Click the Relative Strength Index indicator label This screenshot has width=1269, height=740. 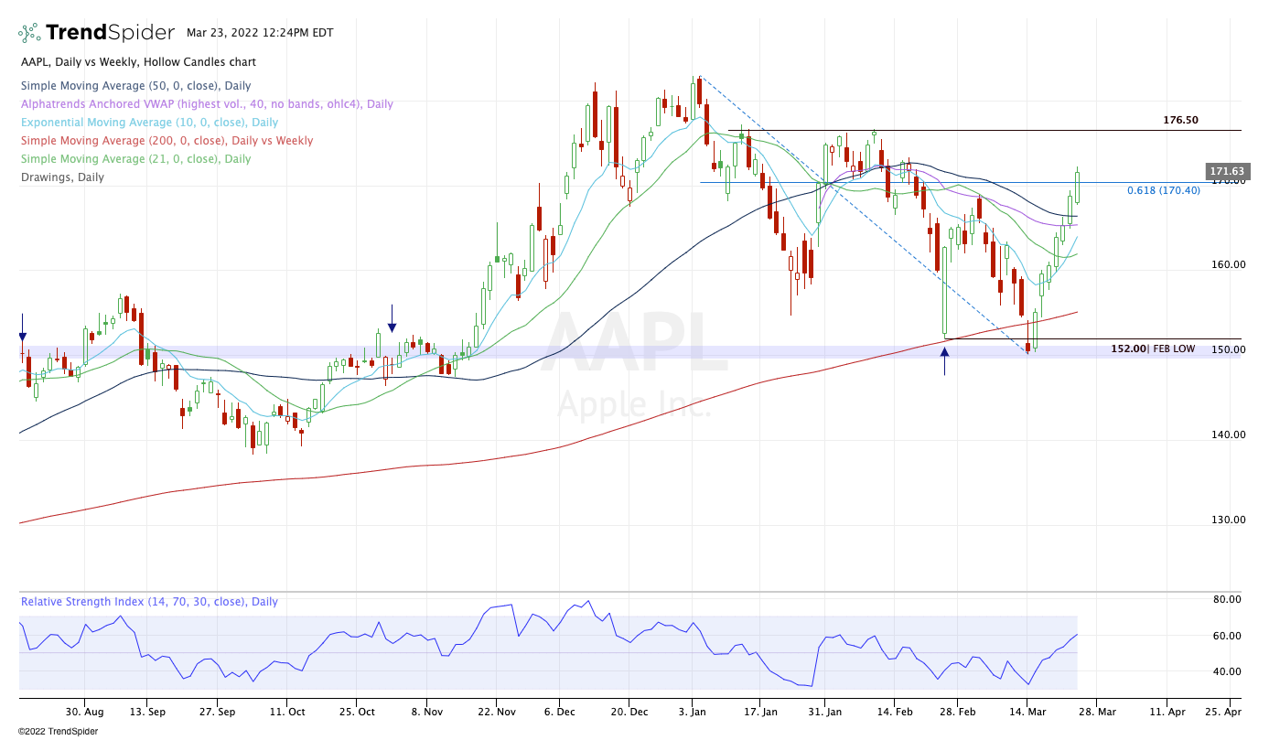pyautogui.click(x=150, y=602)
